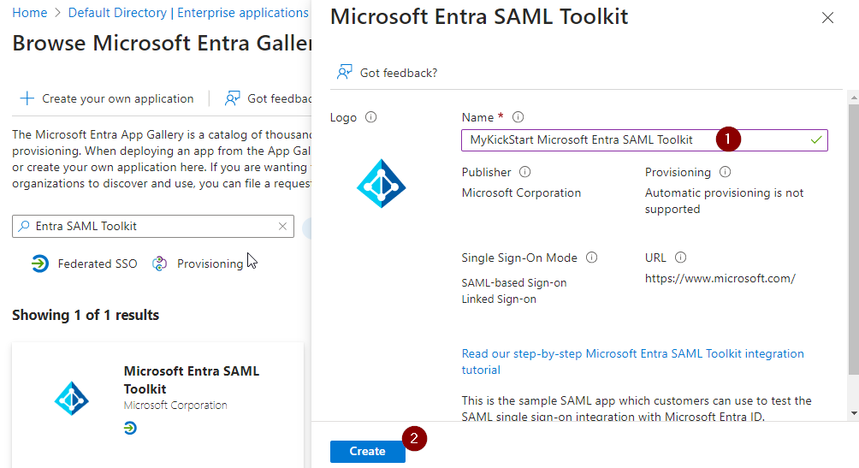Toggle the Provisioning filter
859x468 pixels.
(x=198, y=264)
